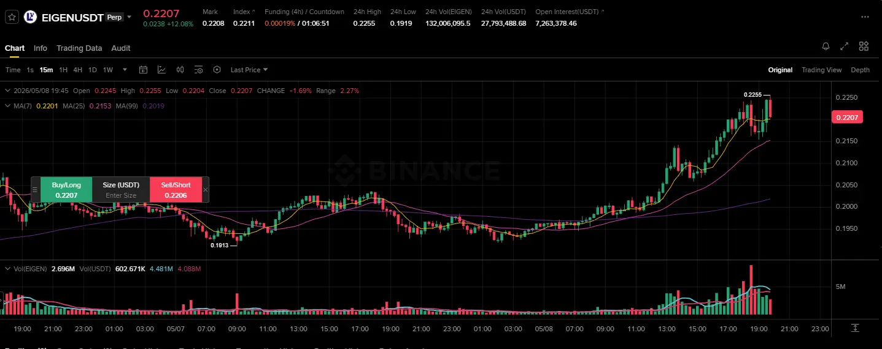This screenshot has width=882, height=349.
Task: Select the 4H chart interval
Action: point(78,70)
